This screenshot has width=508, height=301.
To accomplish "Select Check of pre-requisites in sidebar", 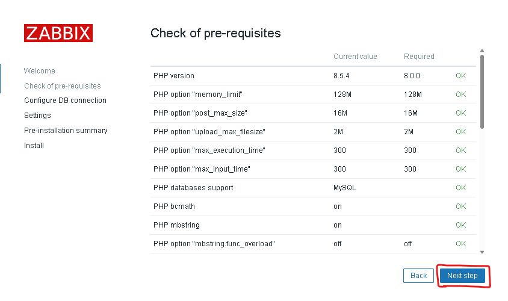I will tap(63, 86).
